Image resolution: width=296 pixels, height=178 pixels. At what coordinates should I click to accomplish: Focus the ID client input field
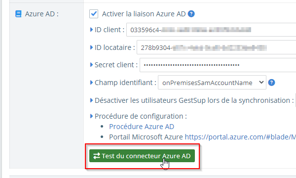[x=211, y=30]
